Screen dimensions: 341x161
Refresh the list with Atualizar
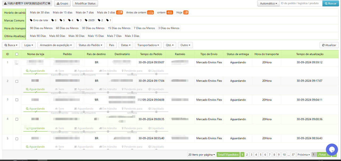tap(329, 45)
